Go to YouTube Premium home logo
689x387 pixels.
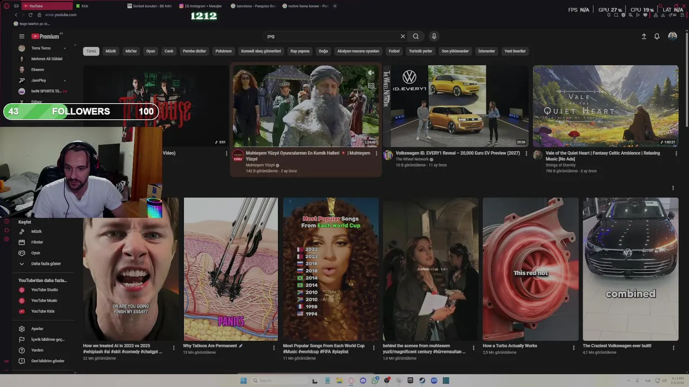point(45,37)
